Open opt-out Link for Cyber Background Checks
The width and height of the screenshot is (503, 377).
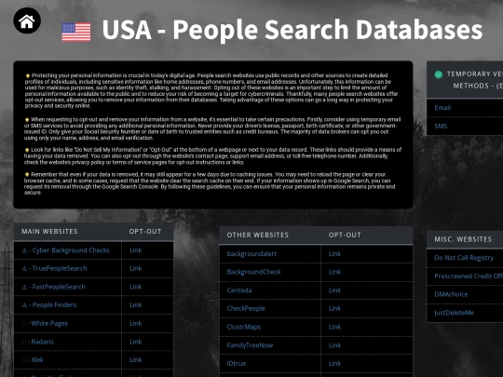pyautogui.click(x=136, y=250)
